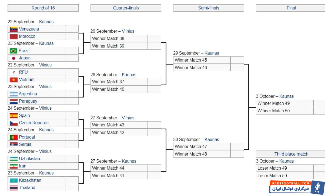Click the Spain flag icon
This screenshot has height=195, width=325.
click(14, 116)
